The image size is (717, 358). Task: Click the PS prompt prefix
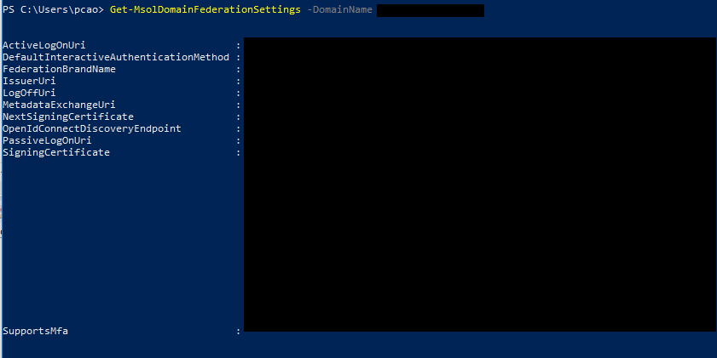coord(9,10)
